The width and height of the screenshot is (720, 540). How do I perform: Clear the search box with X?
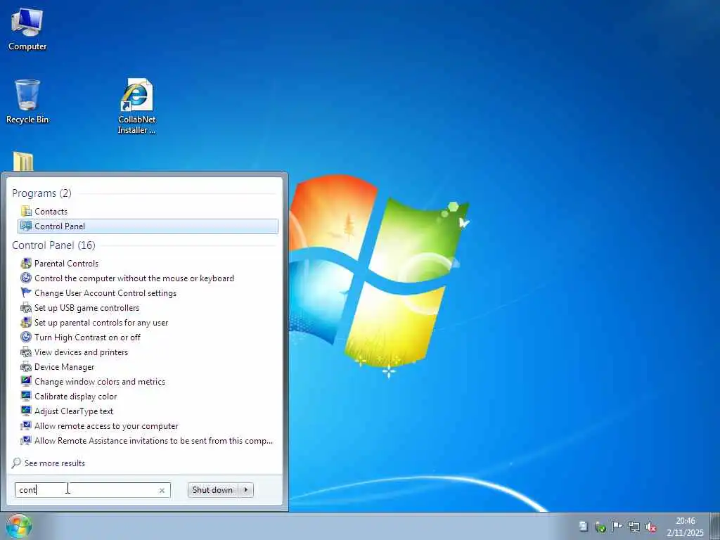(x=162, y=490)
